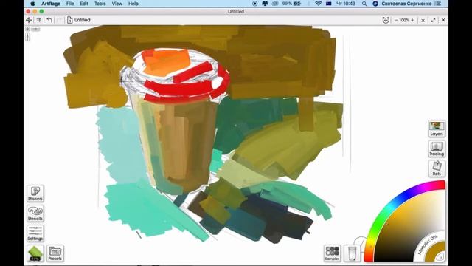This screenshot has width=472, height=266.
Task: Click the small vertical slider handle top-left
Action: [28, 37]
